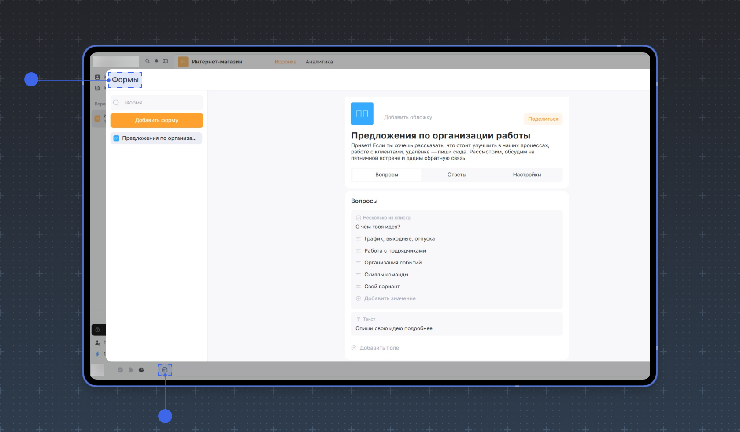Click the blue ПП form avatar
740x432 pixels.
(362, 114)
